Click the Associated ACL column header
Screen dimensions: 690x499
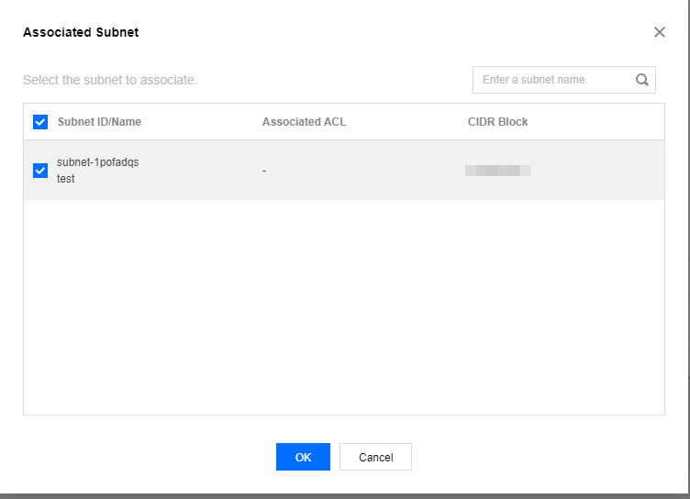pyautogui.click(x=304, y=122)
